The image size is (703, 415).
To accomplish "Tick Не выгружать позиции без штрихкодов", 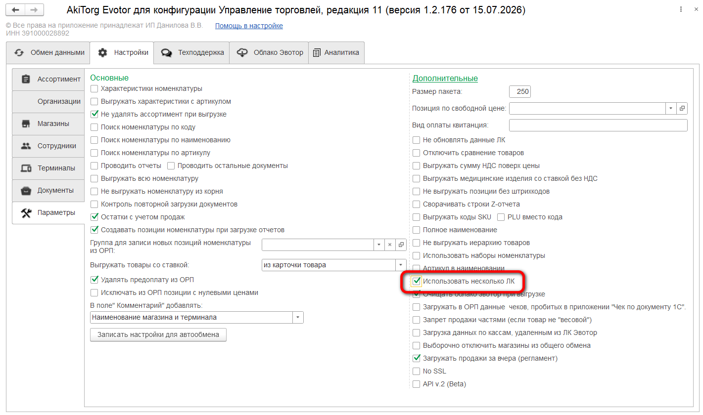I will click(x=417, y=192).
